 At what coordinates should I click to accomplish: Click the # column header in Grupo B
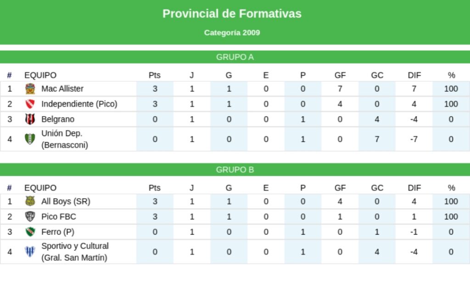tap(9, 188)
